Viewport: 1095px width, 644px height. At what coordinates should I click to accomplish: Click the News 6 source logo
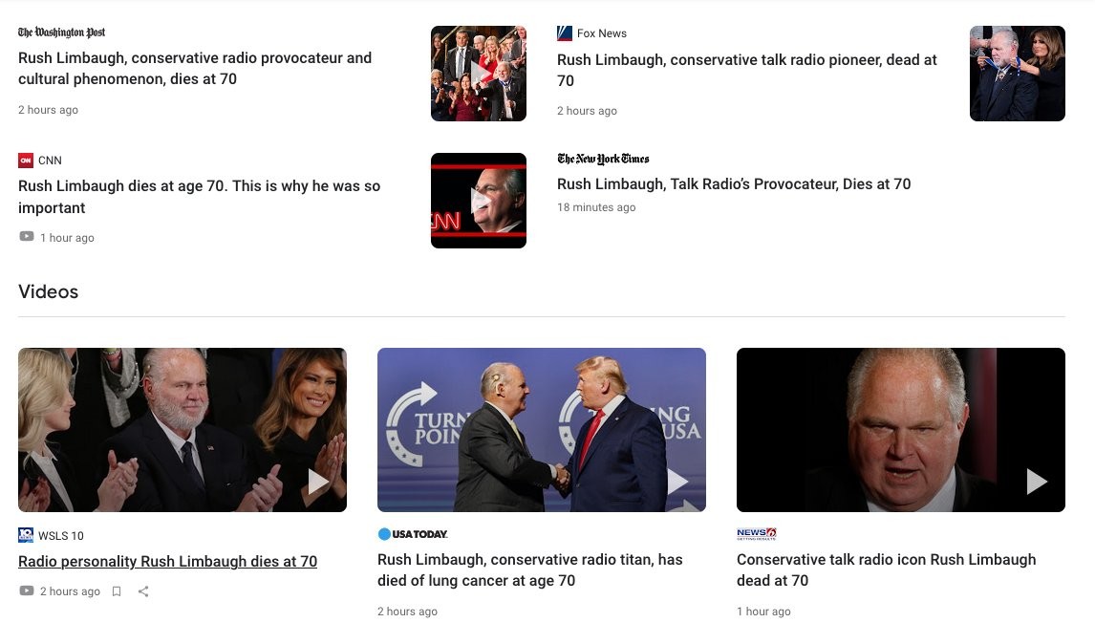click(x=757, y=533)
